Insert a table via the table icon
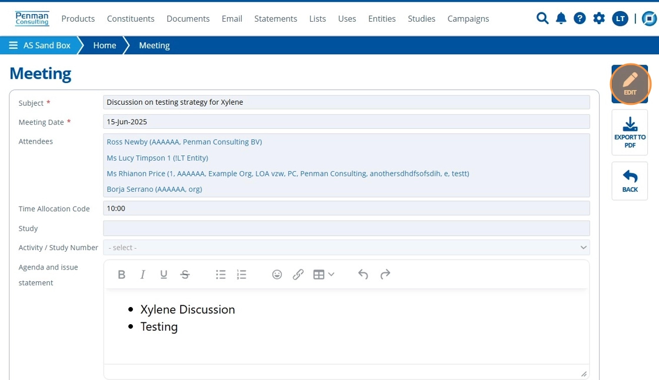Viewport: 659px width, 380px height. [318, 275]
